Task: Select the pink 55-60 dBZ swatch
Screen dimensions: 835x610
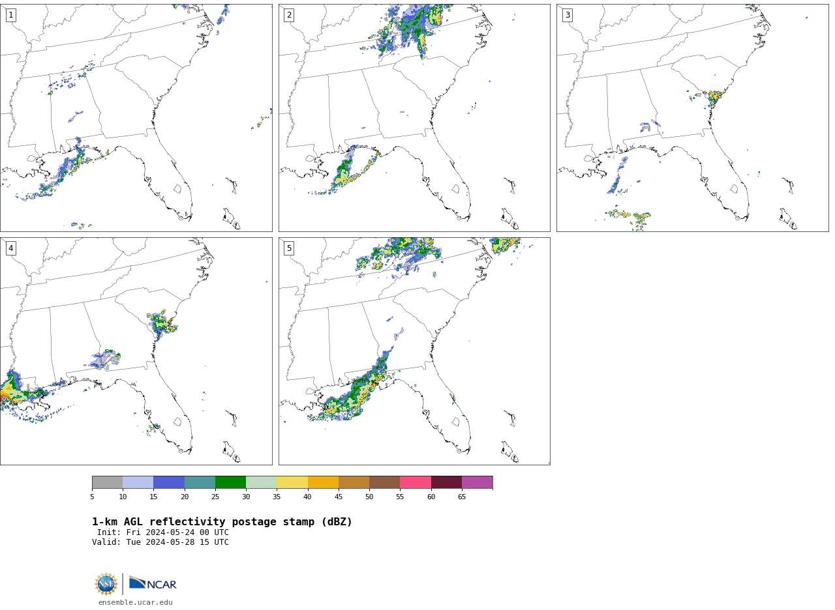Action: point(416,482)
